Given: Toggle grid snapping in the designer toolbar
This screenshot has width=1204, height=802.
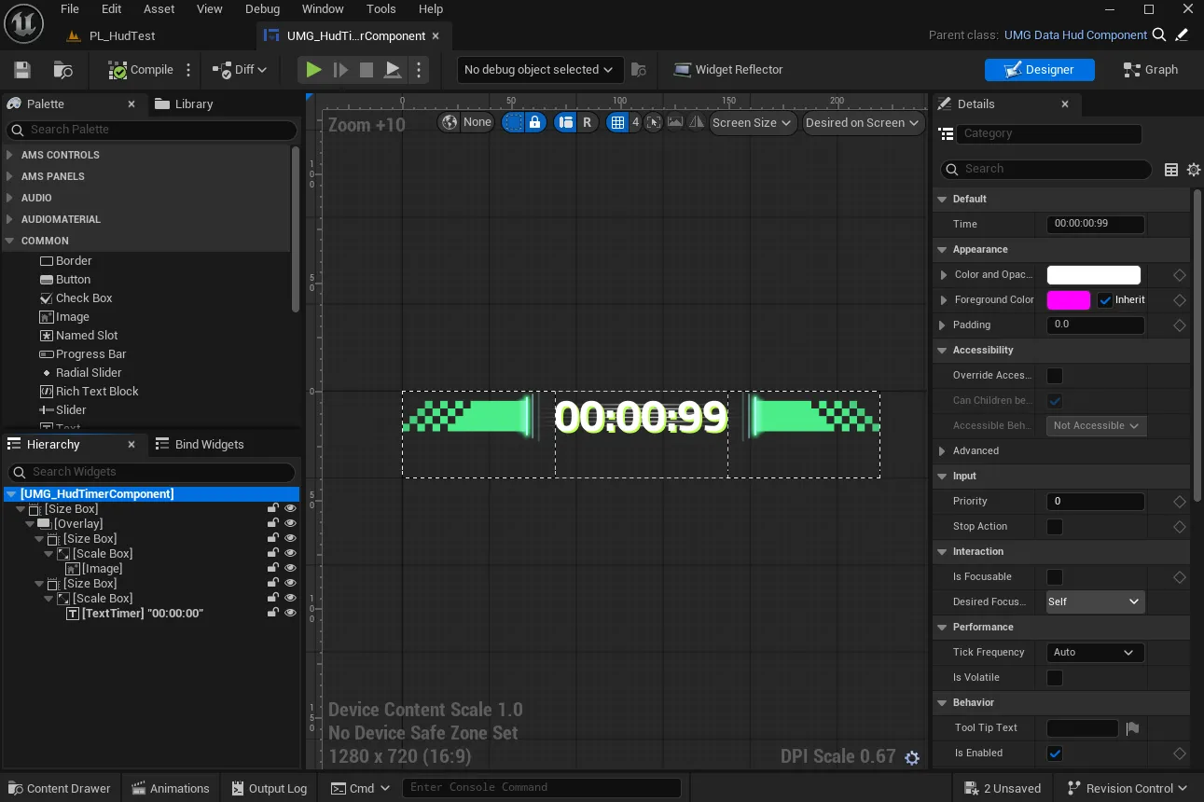Looking at the screenshot, I should tap(619, 122).
